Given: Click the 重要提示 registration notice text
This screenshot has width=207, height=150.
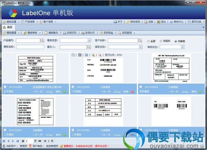Looking at the screenshot, I should [x=86, y=146].
